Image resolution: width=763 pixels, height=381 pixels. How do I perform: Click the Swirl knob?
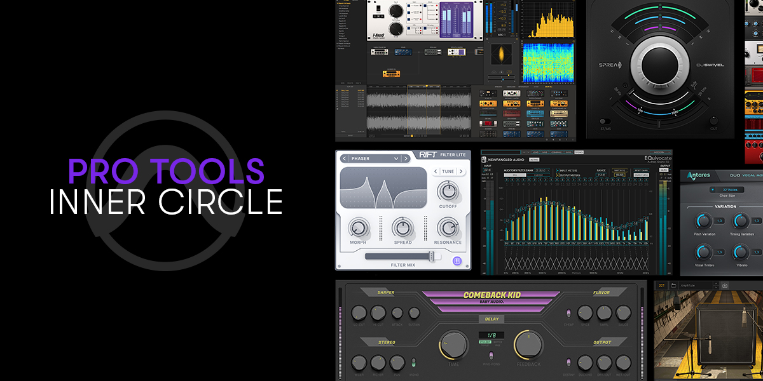[603, 312]
